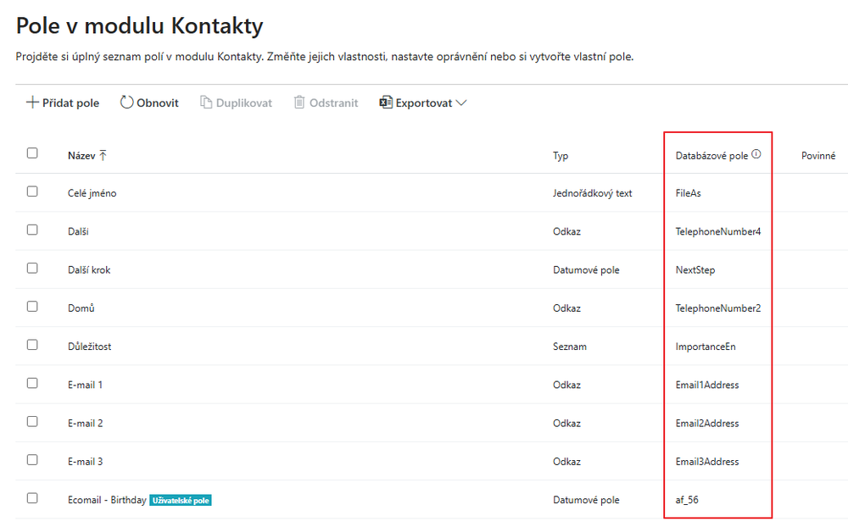Click the Typ column header
The width and height of the screenshot is (848, 527).
[x=561, y=156]
